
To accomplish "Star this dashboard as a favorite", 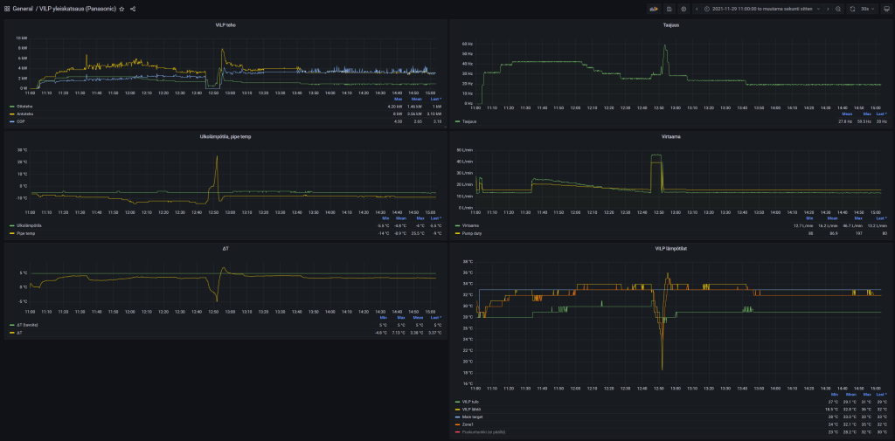I will pyautogui.click(x=122, y=9).
